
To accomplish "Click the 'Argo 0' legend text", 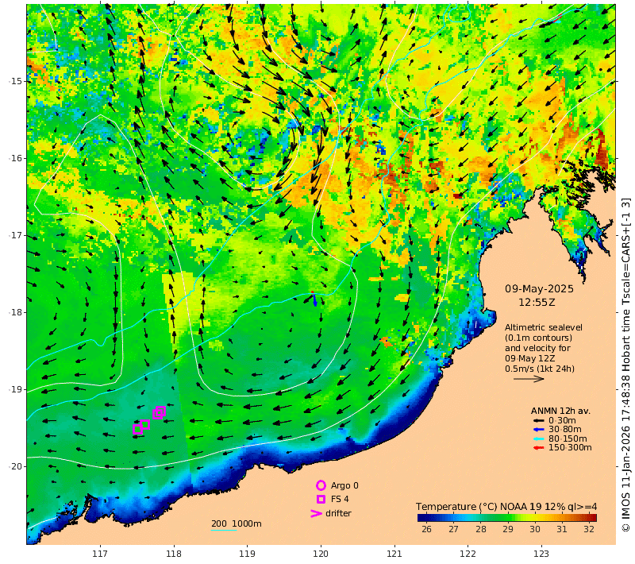I will click(x=344, y=485).
